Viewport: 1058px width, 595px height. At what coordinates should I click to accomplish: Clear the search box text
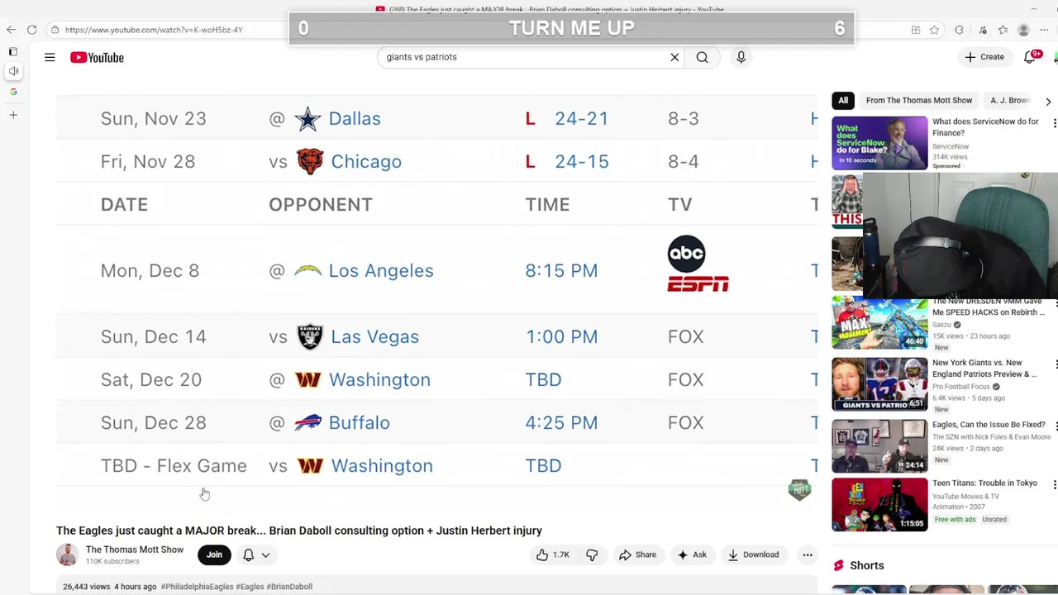tap(674, 57)
